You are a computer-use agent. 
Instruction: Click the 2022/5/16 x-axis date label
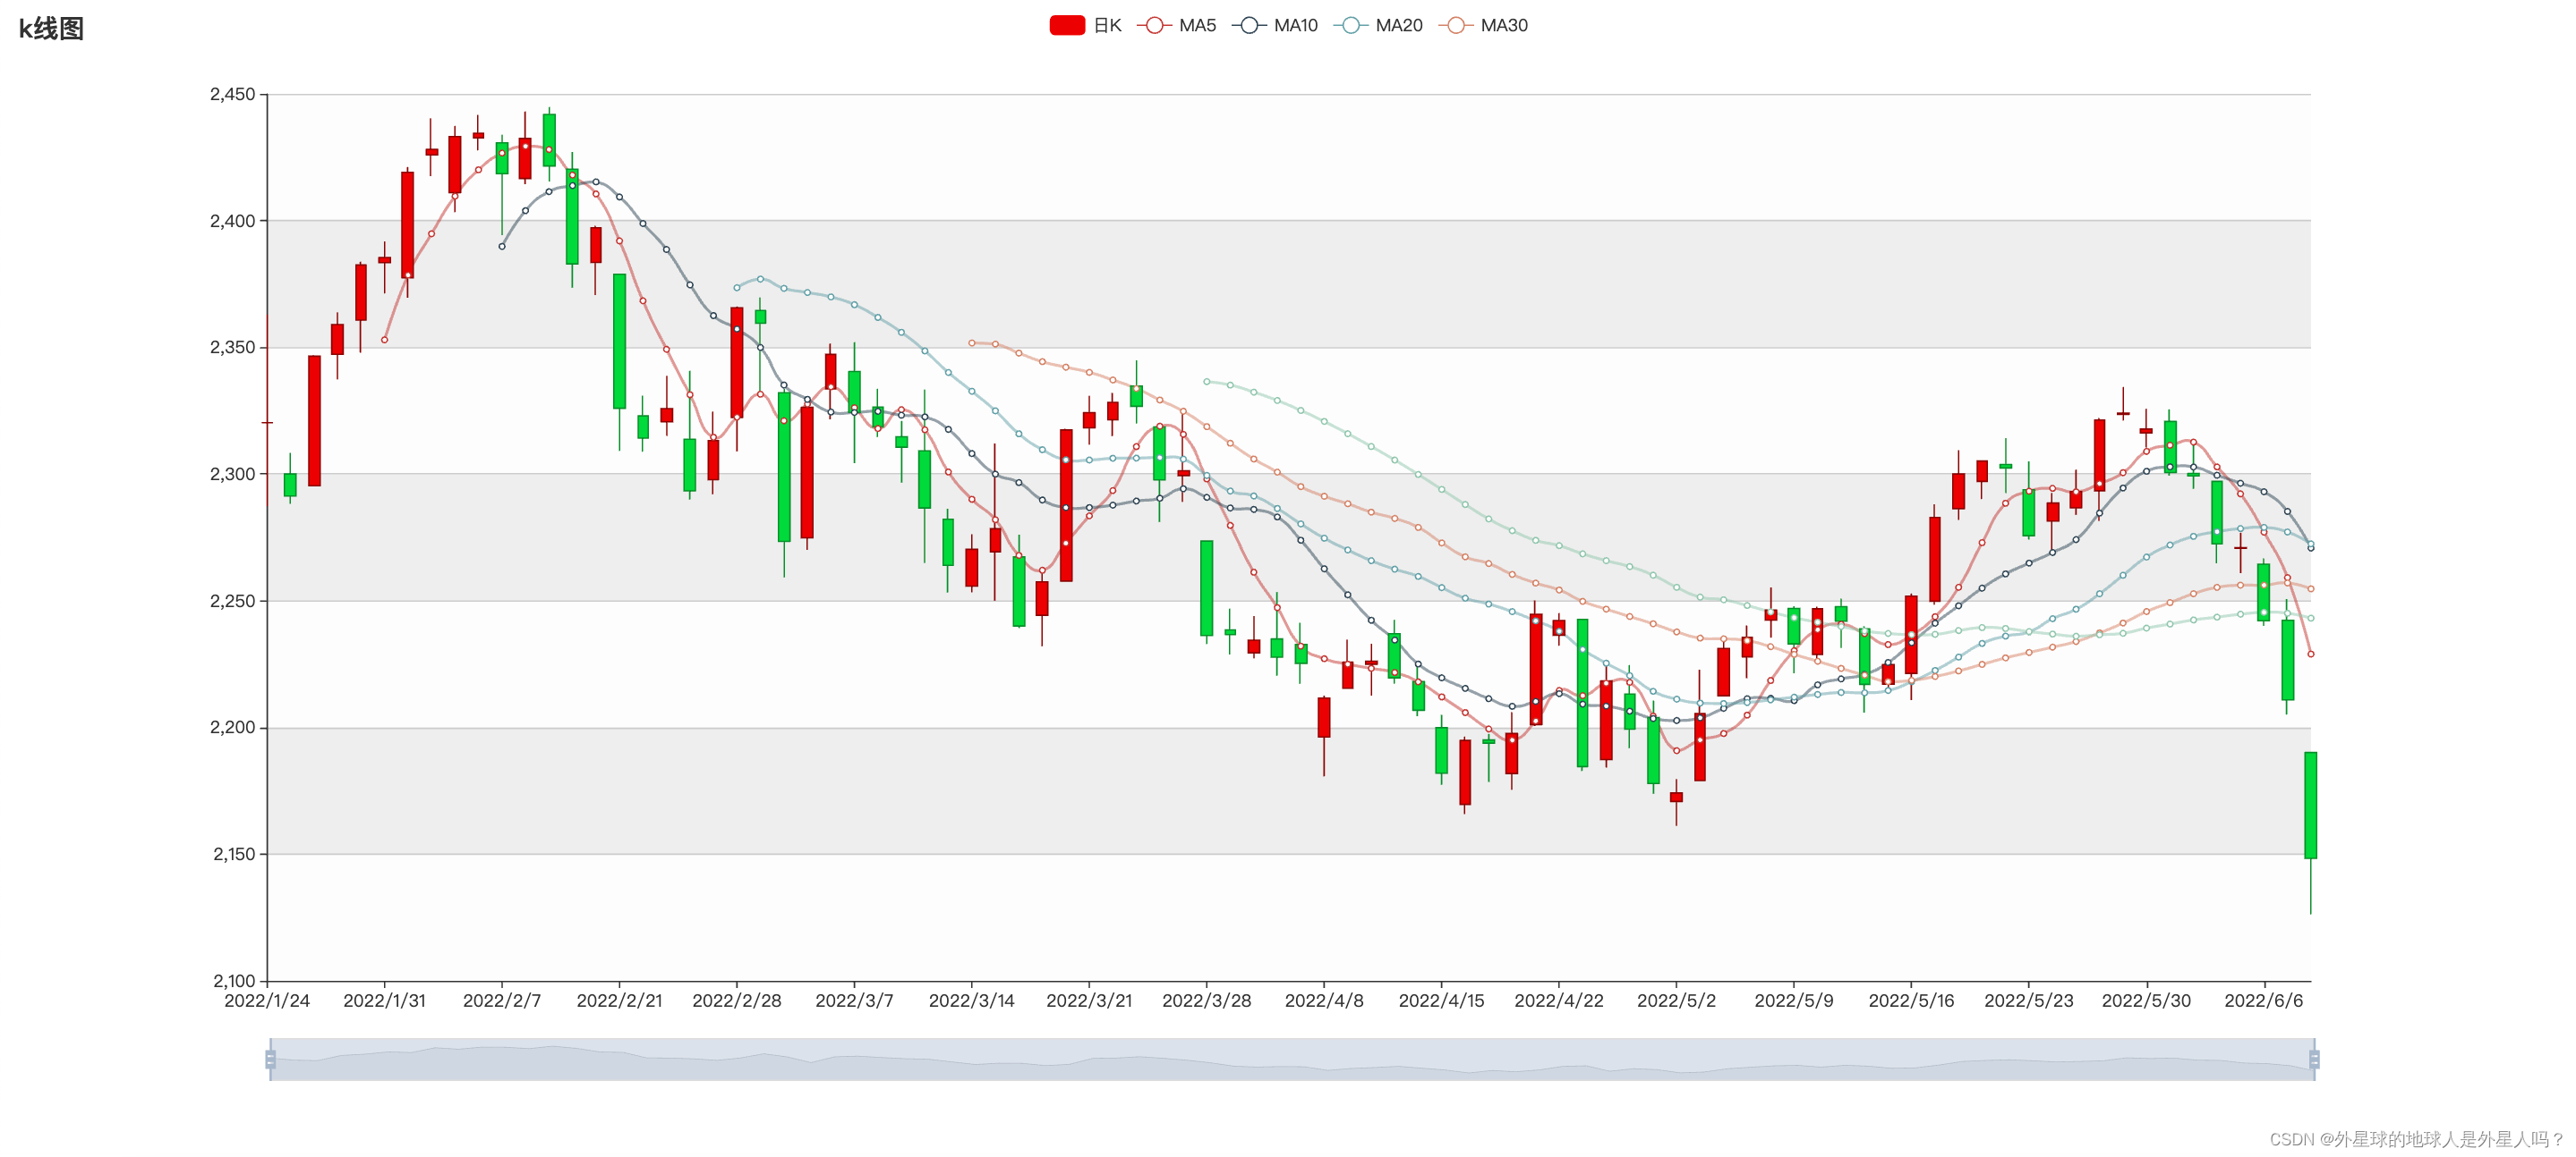[x=1911, y=1001]
